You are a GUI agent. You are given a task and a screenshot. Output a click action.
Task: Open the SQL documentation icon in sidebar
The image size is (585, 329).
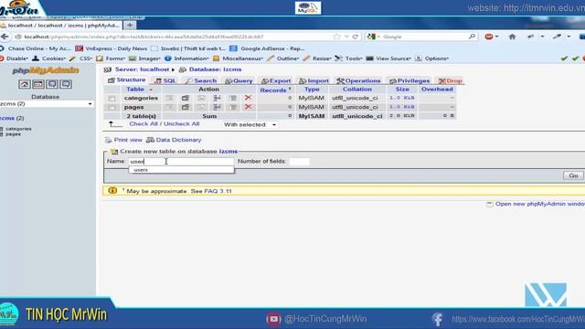pos(66,84)
